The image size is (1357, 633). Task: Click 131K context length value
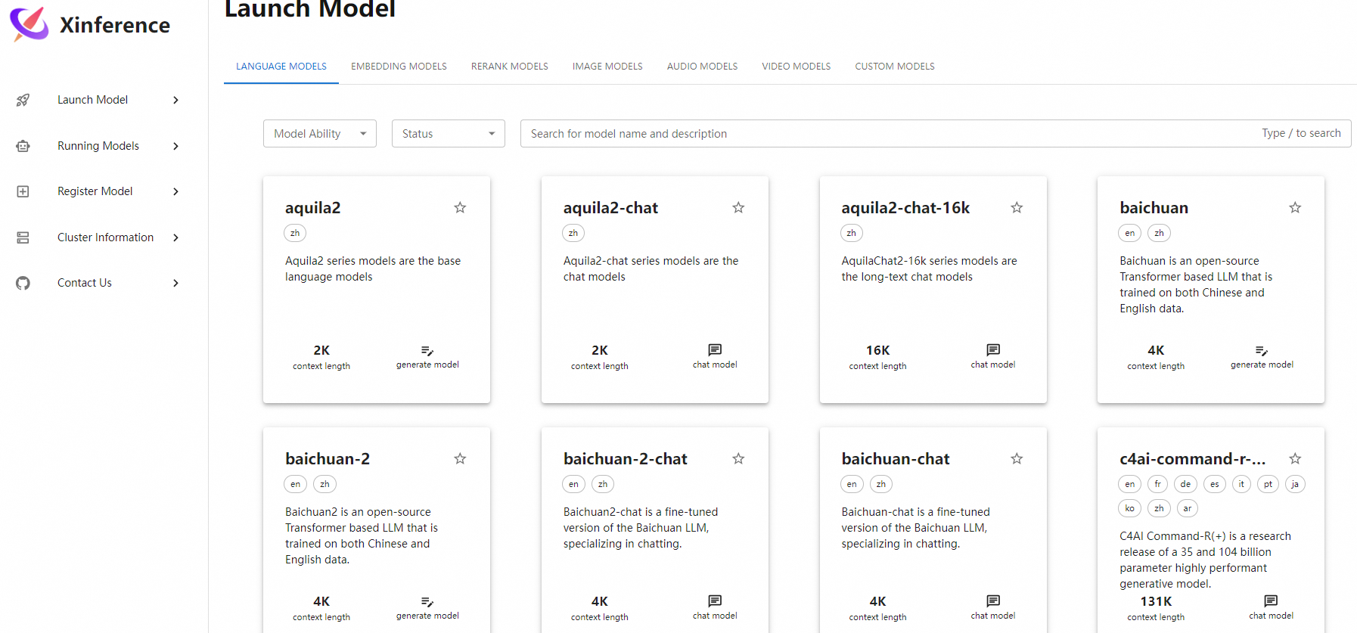point(1156,601)
